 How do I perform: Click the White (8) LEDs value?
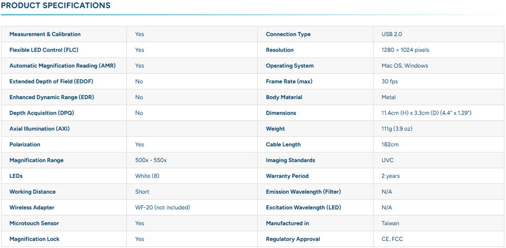(x=147, y=176)
